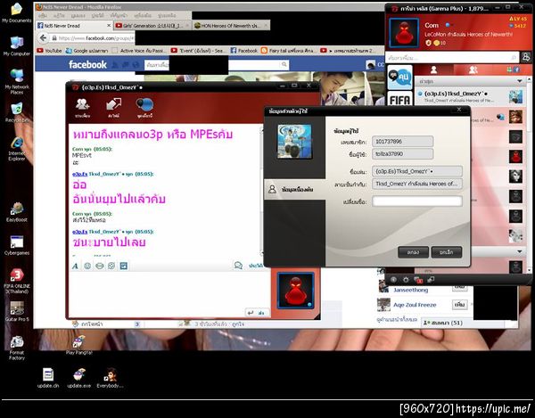This screenshot has height=418, width=535.
Task: Select the single-person friends tab in Garena
Action: tap(433, 70)
